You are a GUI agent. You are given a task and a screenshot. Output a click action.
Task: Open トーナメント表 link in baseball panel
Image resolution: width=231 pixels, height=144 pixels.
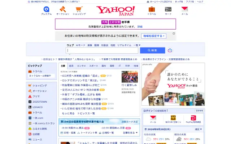coord(87,133)
